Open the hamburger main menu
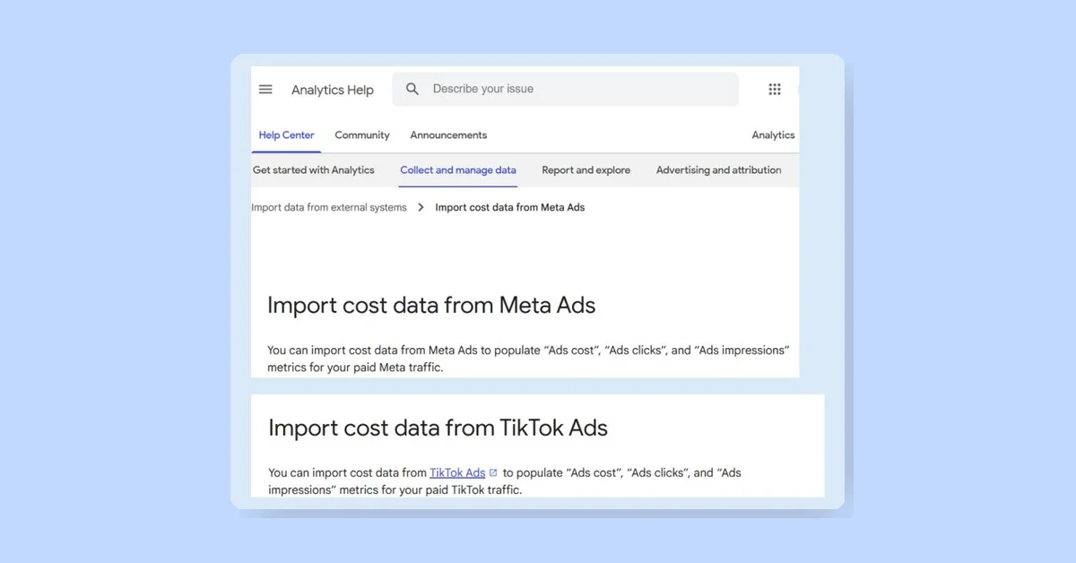Image resolution: width=1076 pixels, height=563 pixels. [265, 90]
